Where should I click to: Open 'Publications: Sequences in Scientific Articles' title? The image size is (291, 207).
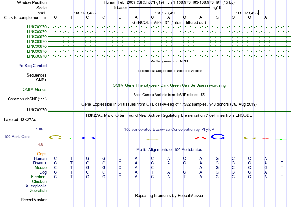click(x=169, y=71)
